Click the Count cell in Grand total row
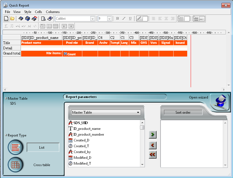 [x=72, y=54]
